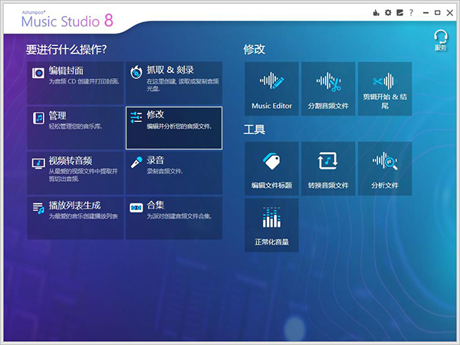Click the 从最爱的视频文件中提取 description
Screen dimensions: 460x345
[84, 175]
